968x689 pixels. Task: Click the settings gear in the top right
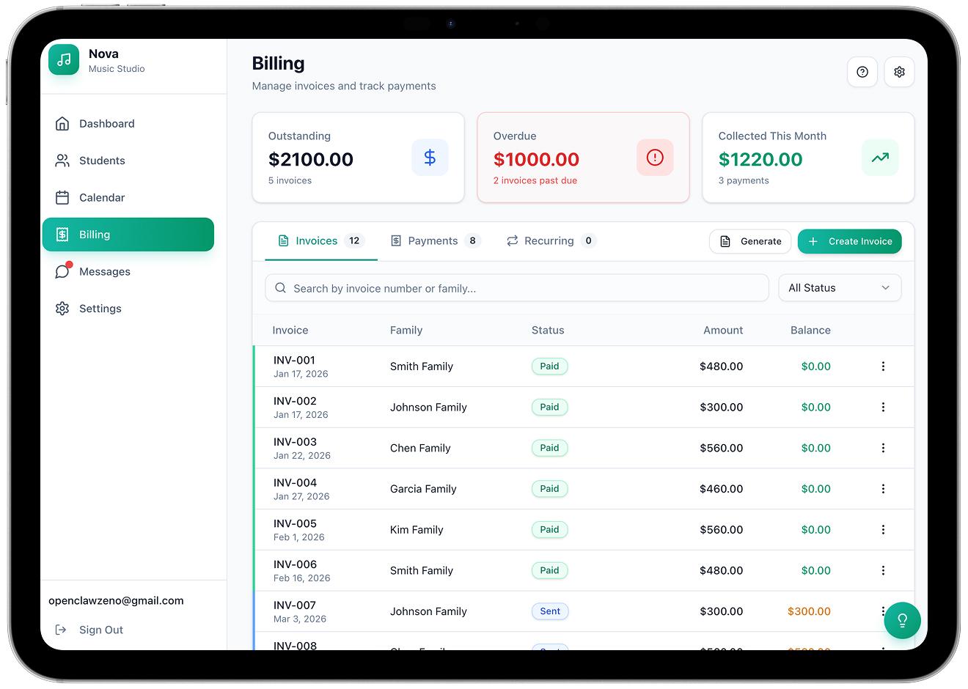coord(899,72)
